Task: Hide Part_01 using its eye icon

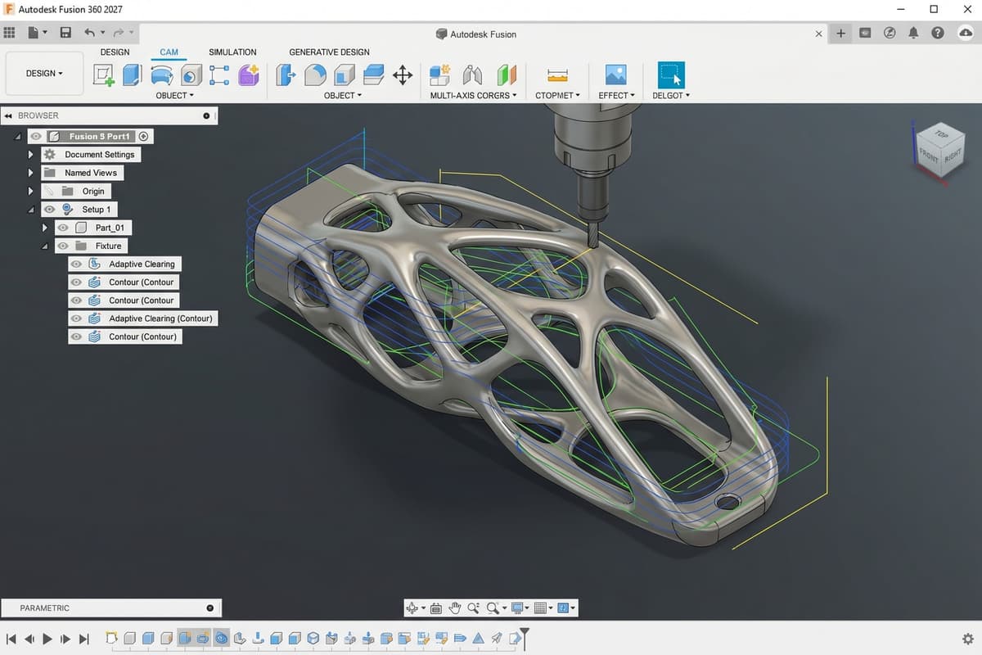Action: pos(63,228)
